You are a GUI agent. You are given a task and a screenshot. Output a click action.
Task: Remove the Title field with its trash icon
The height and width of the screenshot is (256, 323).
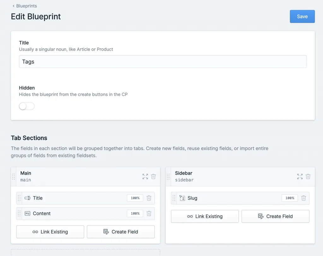click(149, 198)
